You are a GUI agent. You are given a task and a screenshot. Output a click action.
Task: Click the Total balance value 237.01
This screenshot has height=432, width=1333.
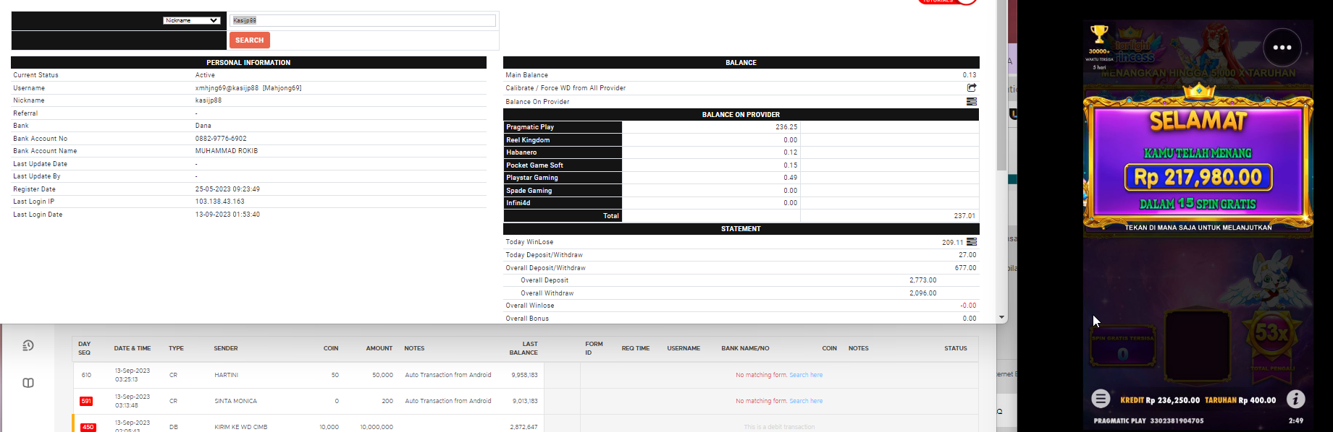965,216
